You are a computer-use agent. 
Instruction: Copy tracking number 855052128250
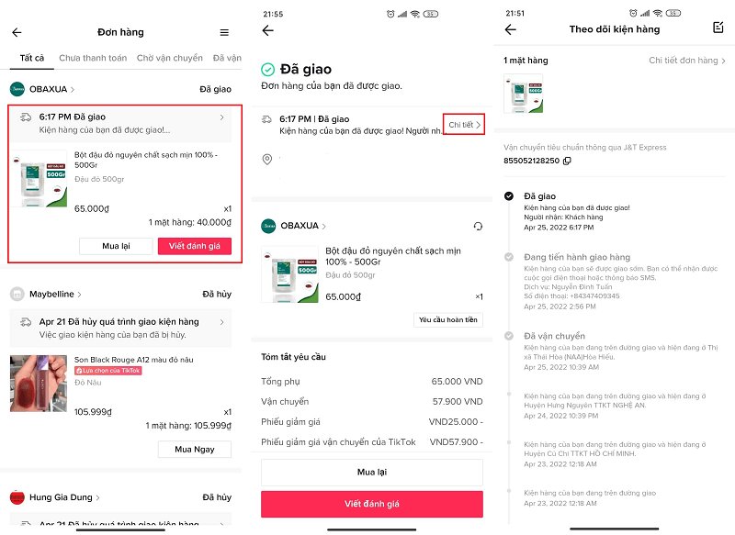(x=567, y=161)
